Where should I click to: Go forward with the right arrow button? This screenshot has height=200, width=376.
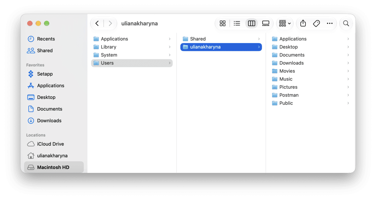(110, 24)
